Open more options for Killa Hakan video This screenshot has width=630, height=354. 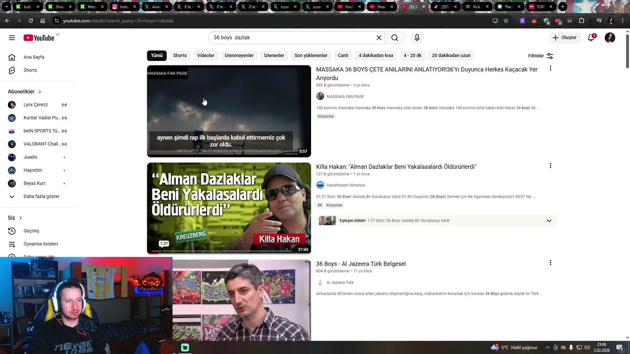(550, 166)
